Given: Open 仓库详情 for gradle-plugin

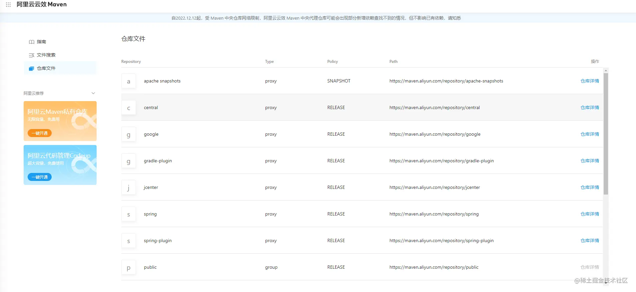Looking at the screenshot, I should [590, 161].
